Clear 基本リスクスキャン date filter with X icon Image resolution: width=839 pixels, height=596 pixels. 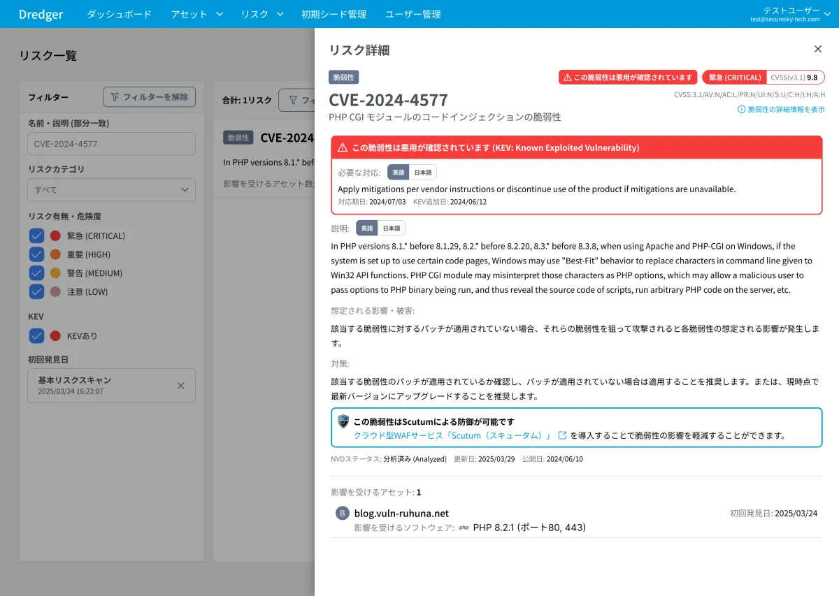(181, 386)
